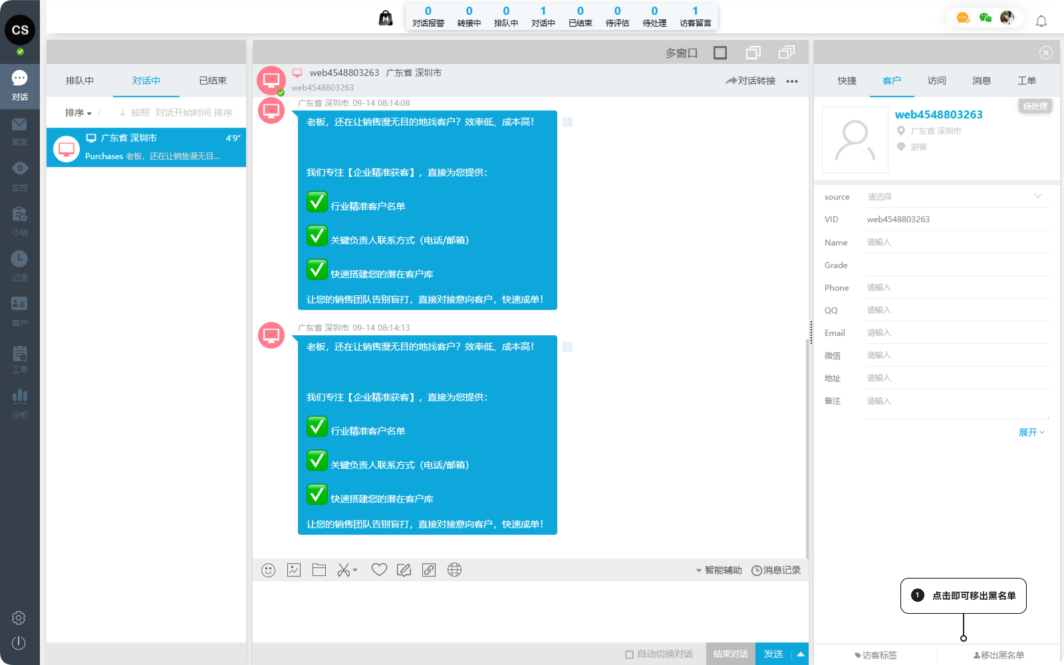
Task: Click the globe translate icon in chat toolbar
Action: pyautogui.click(x=454, y=570)
